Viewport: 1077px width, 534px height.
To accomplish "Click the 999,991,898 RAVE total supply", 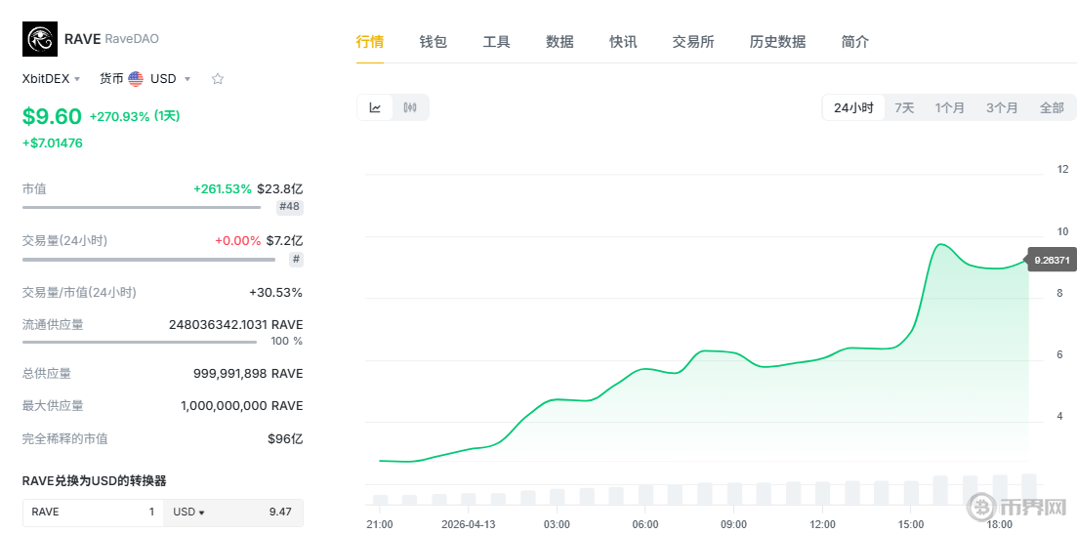I will tap(248, 374).
